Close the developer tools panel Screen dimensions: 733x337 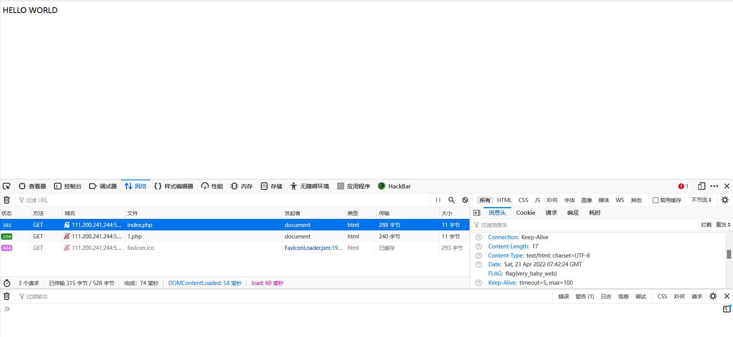(x=727, y=186)
